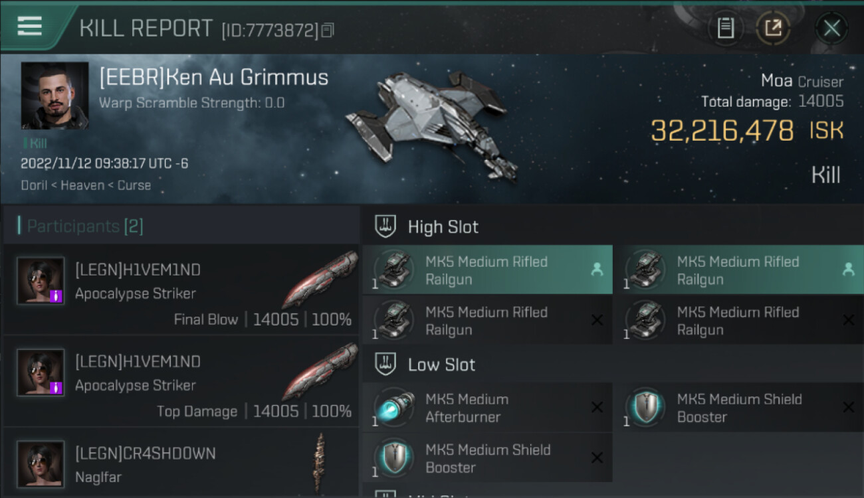Click the person marker on top-right Railgun

click(x=848, y=270)
